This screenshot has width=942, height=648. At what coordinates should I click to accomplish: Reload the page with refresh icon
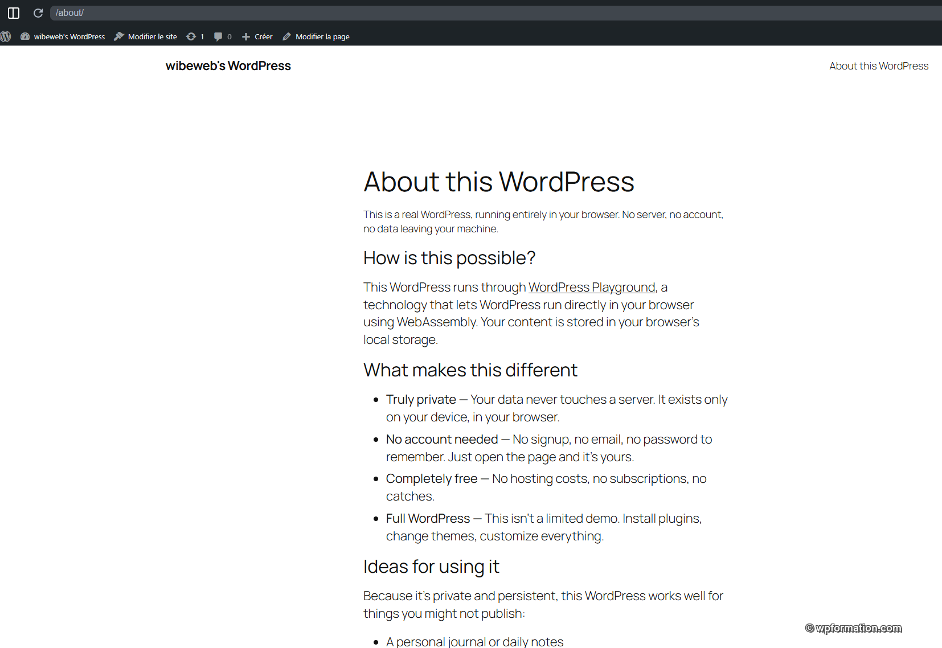38,13
